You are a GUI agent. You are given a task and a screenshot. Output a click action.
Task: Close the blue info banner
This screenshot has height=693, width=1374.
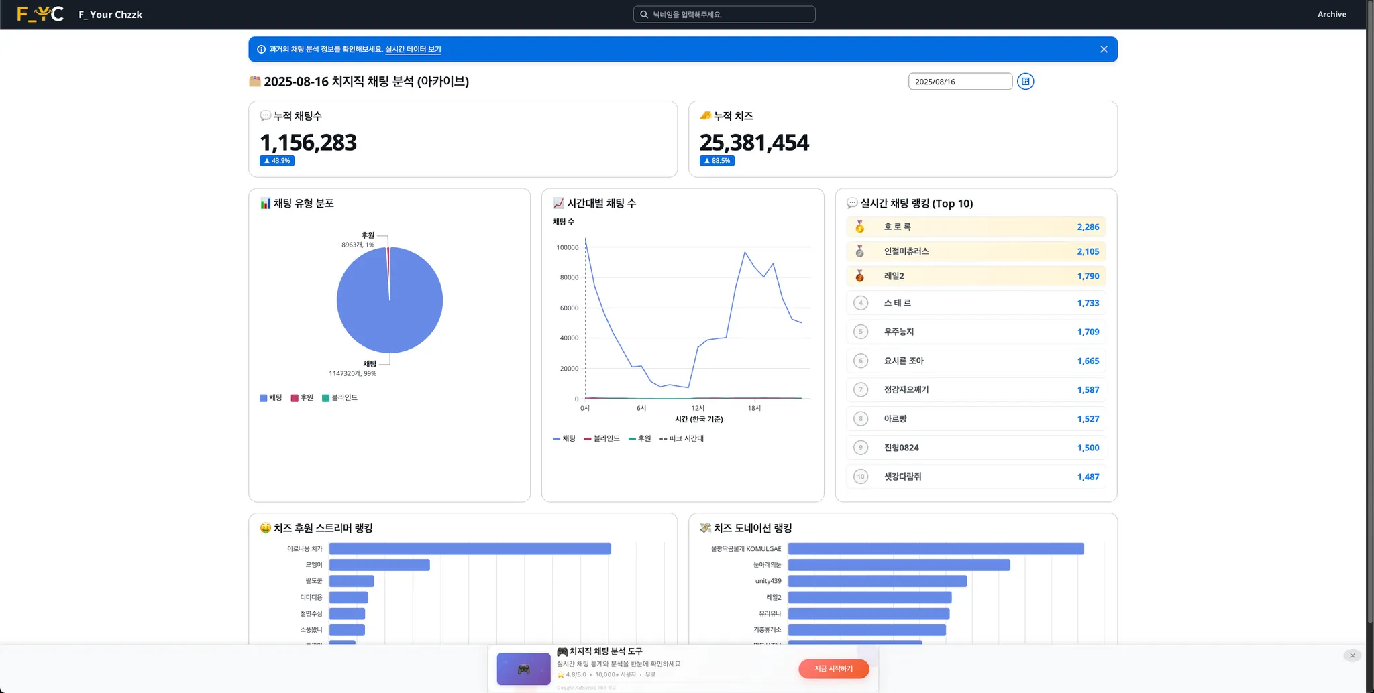[x=1104, y=49]
